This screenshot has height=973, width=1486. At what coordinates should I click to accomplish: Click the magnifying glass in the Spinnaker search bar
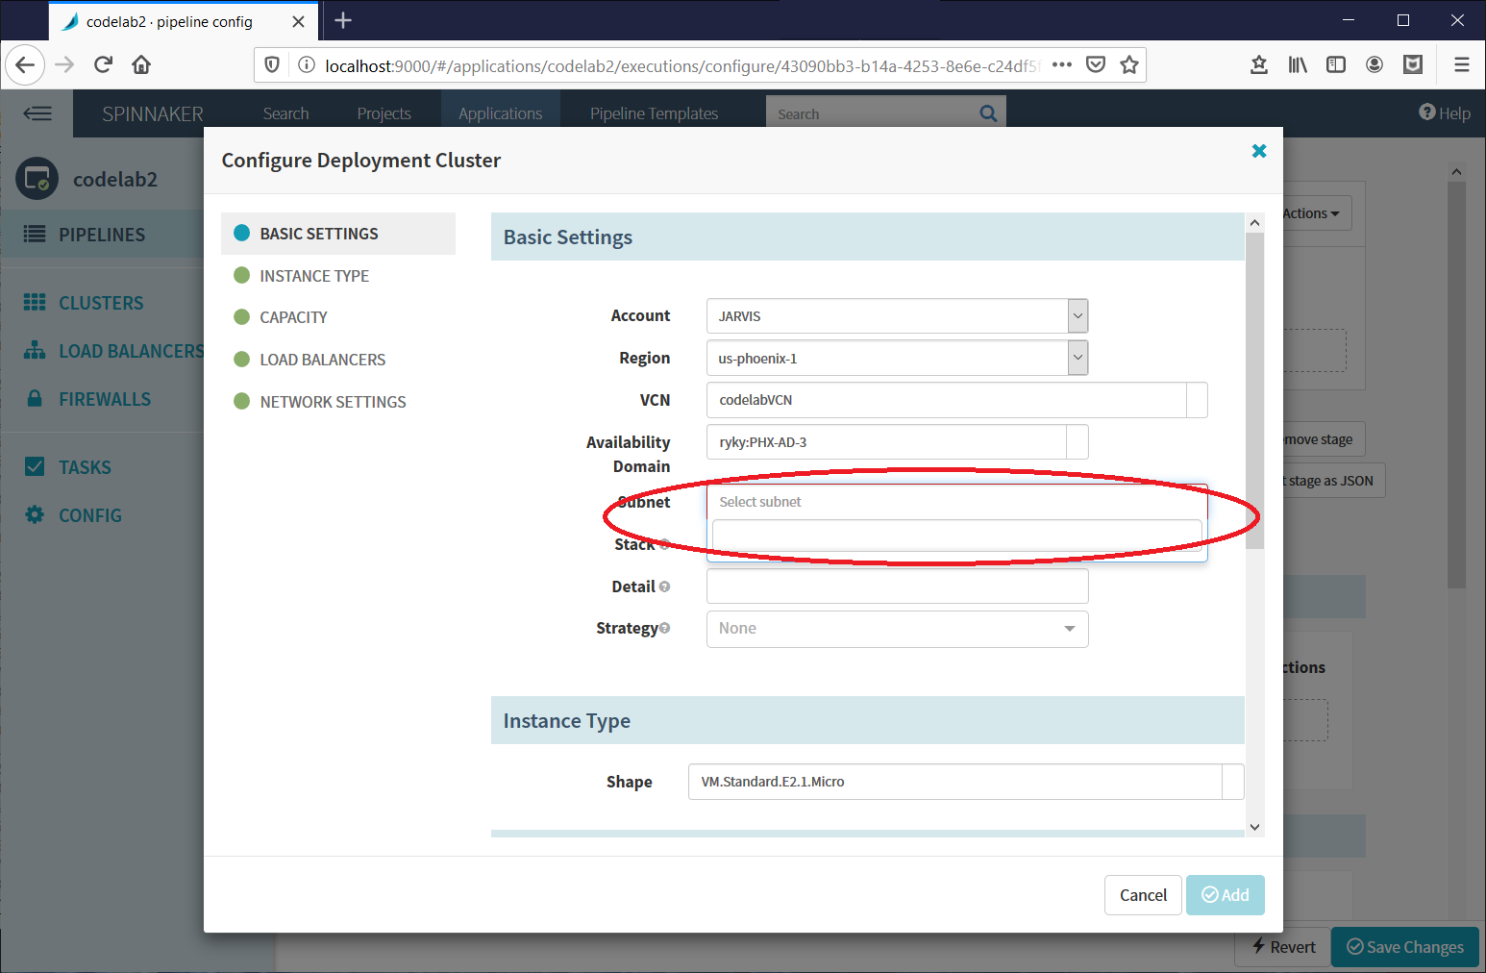coord(988,112)
